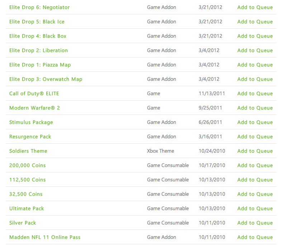Add Modern Warfare 2 to queue
This screenshot has width=283, height=245.
tap(255, 108)
